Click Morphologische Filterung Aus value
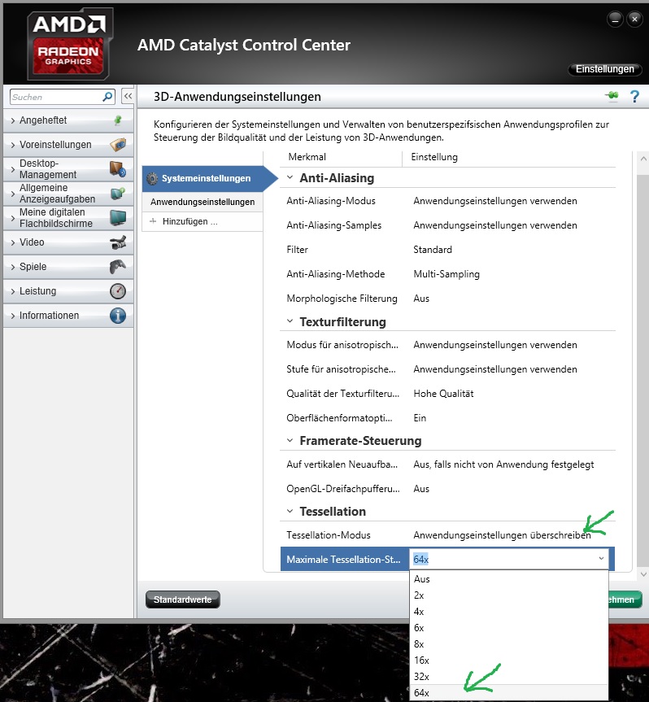Viewport: 649px width, 702px height. pyautogui.click(x=421, y=299)
